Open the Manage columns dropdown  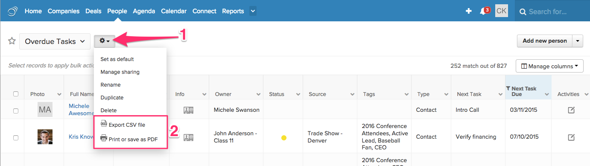[x=550, y=66]
